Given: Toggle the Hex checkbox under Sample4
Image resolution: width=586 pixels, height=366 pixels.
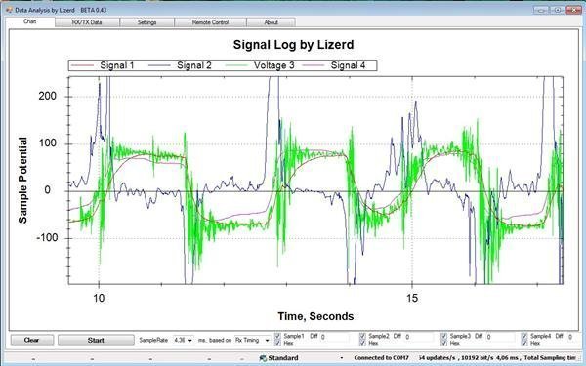Looking at the screenshot, I should (x=524, y=343).
